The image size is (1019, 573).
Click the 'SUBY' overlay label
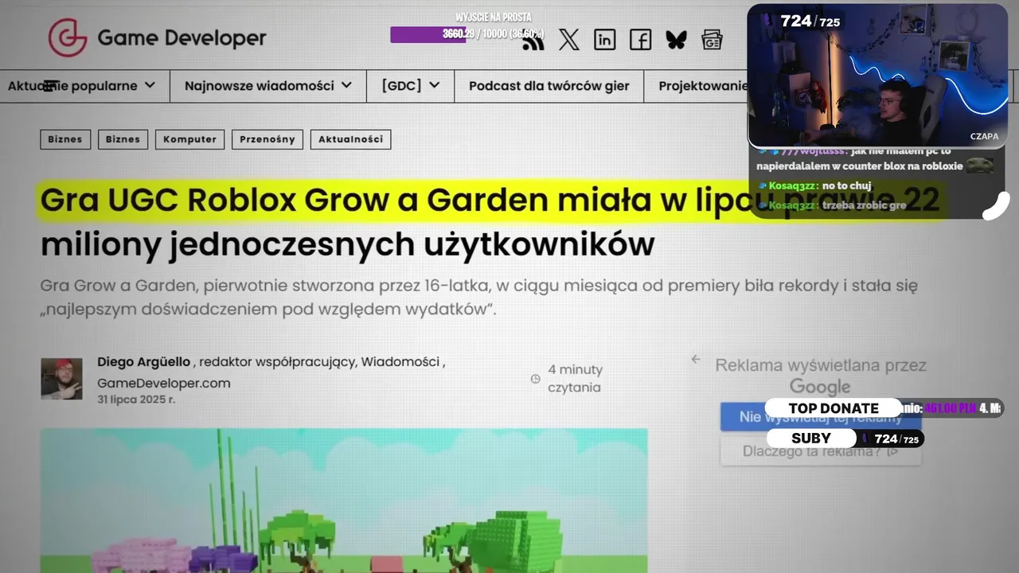[x=811, y=439]
